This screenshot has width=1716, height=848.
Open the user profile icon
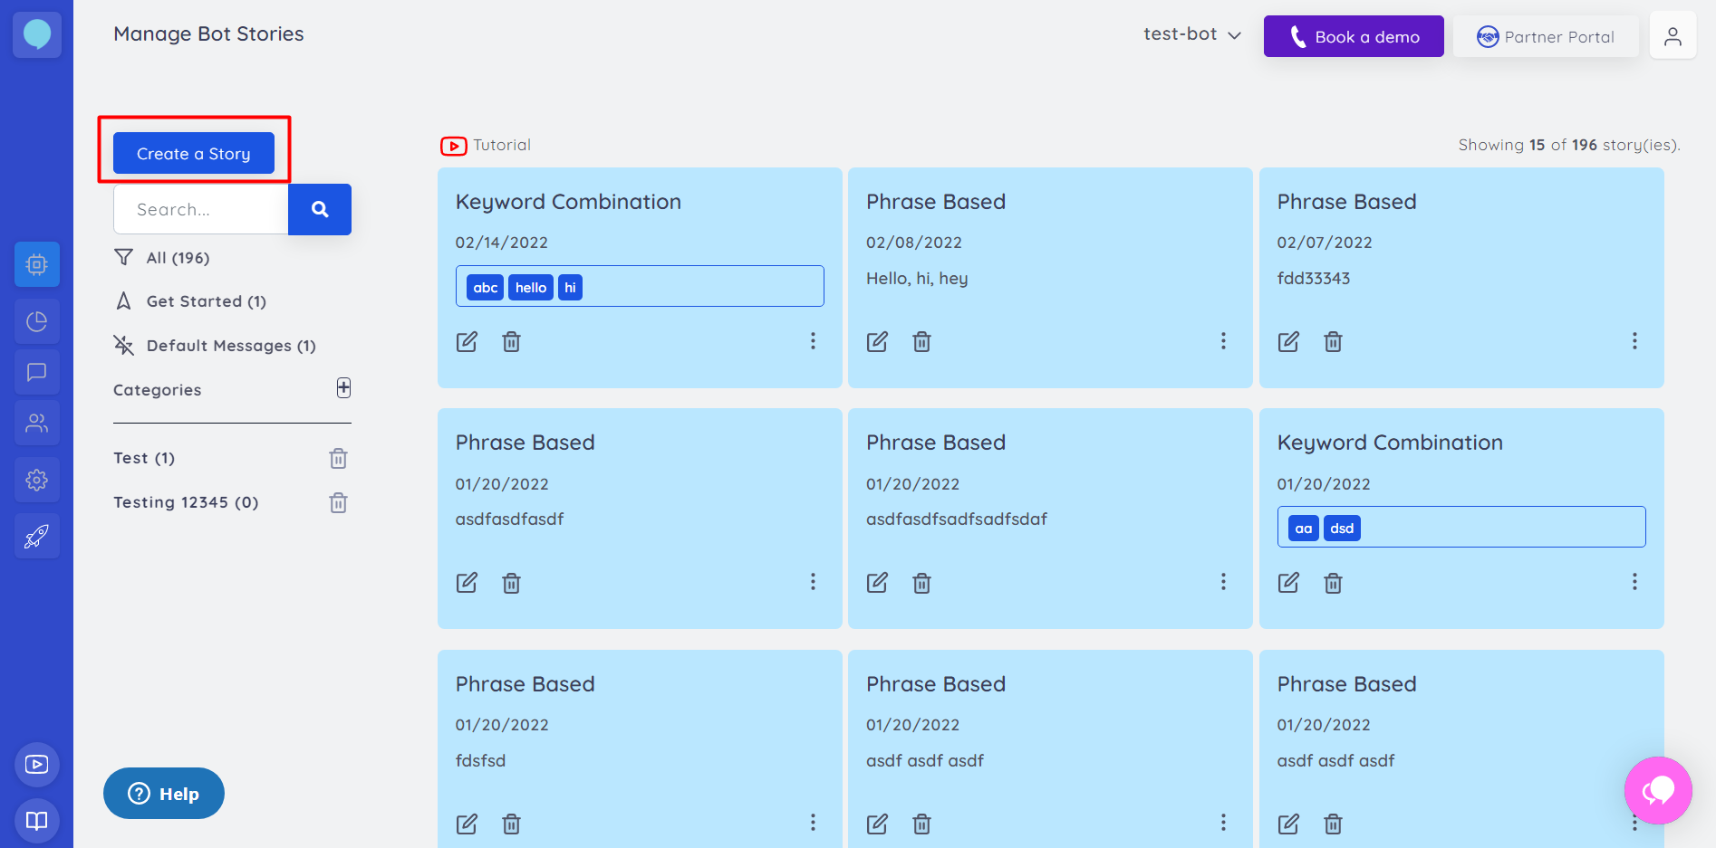(x=1673, y=36)
